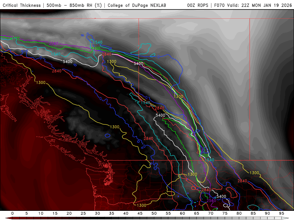This screenshot has height=220, width=294.
Task: Select the 40 value on the RH color scale
Action: (126, 213)
